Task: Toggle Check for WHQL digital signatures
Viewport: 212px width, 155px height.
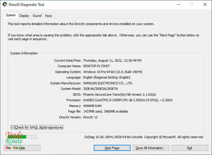Action: click(x=13, y=127)
